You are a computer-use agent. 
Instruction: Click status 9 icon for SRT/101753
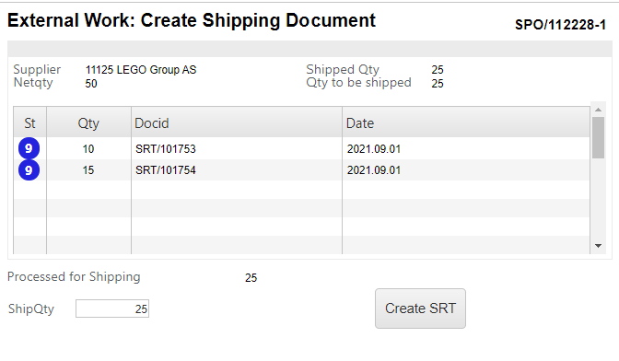pyautogui.click(x=29, y=148)
